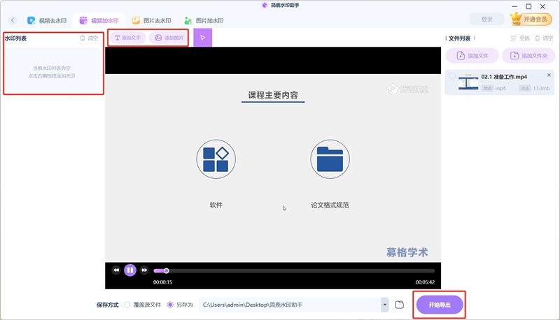Go back using the left arrow button
This screenshot has width=560, height=320.
click(x=13, y=20)
